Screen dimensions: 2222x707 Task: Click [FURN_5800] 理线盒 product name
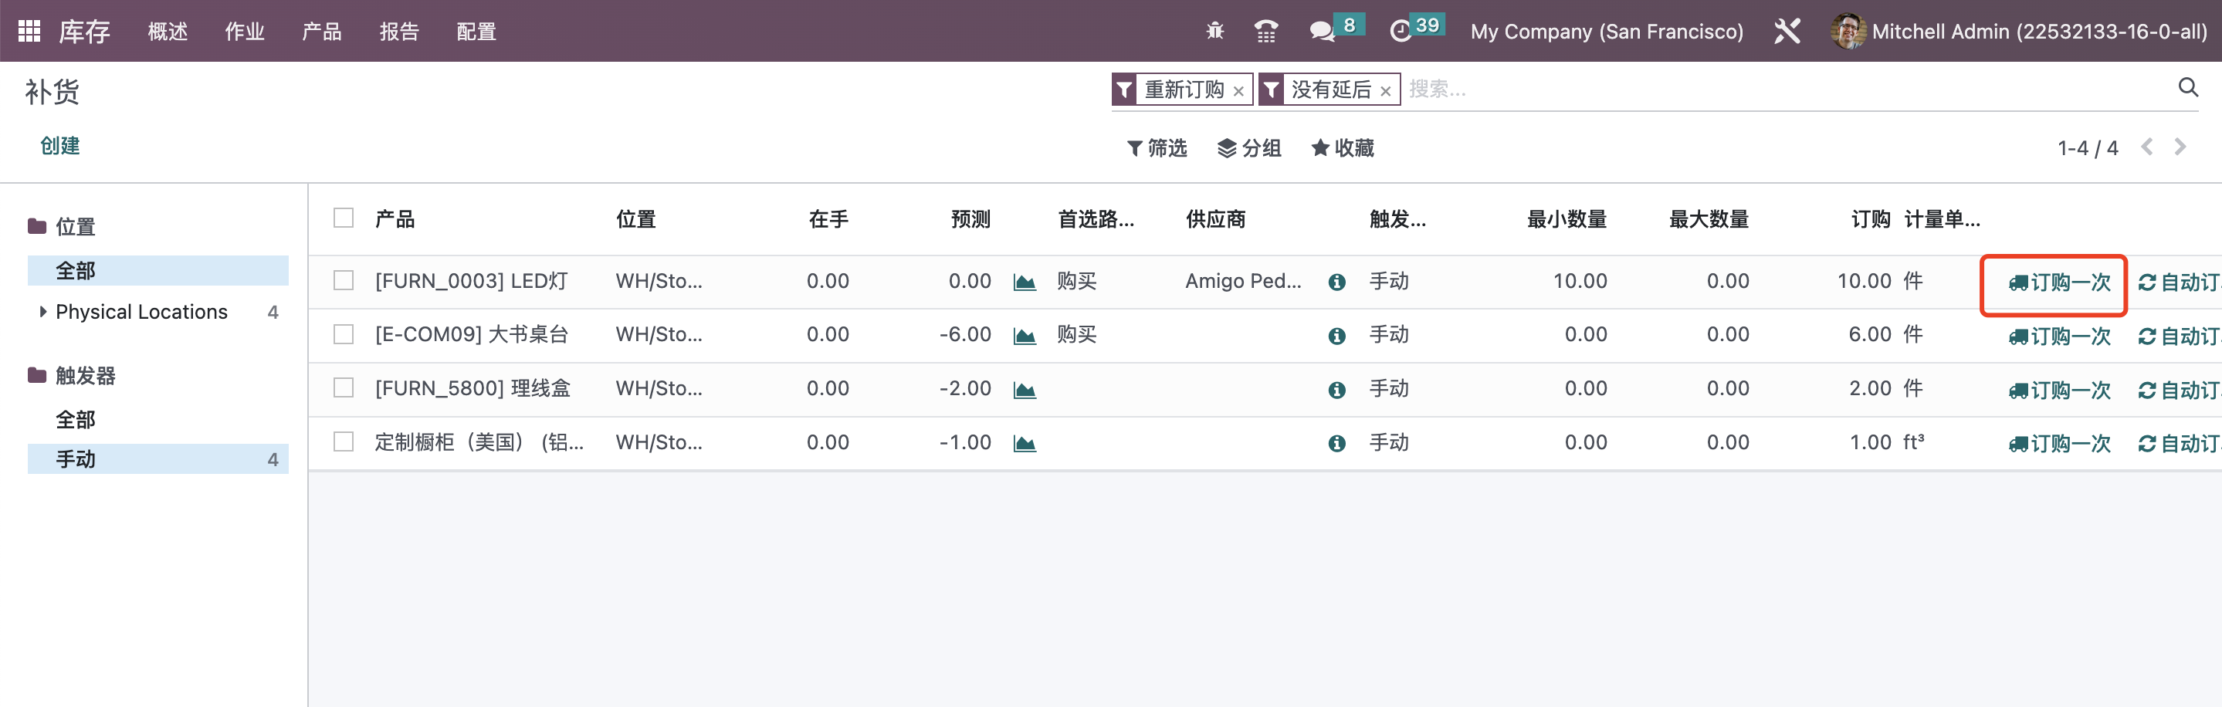(x=473, y=388)
